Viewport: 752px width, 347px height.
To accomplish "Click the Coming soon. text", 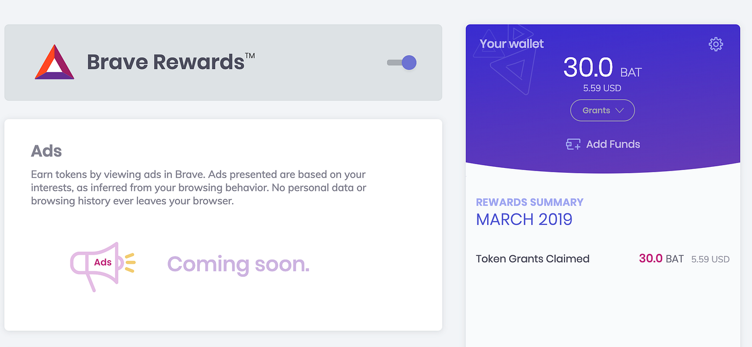I will coord(238,264).
